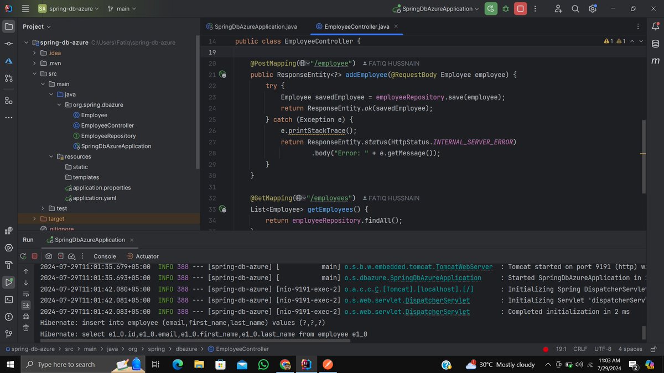The height and width of the screenshot is (373, 664).
Task: Toggle soft-wrap in console
Action: (x=25, y=294)
